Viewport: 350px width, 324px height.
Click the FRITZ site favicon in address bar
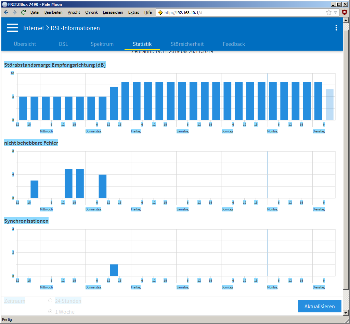160,13
